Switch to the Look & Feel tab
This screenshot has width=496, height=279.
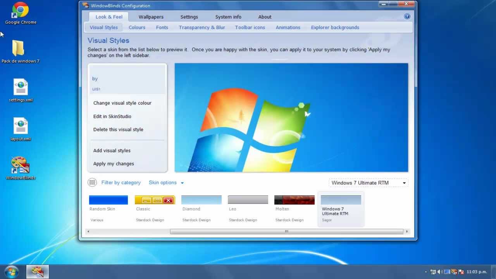109,17
